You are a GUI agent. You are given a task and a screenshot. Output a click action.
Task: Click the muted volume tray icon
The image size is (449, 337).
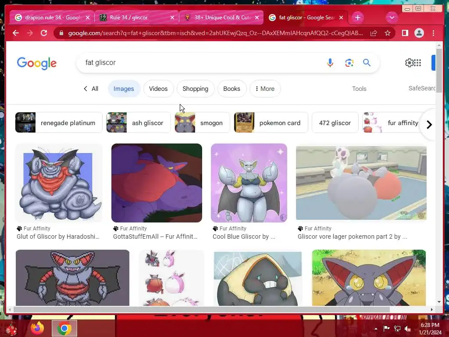[x=408, y=329]
